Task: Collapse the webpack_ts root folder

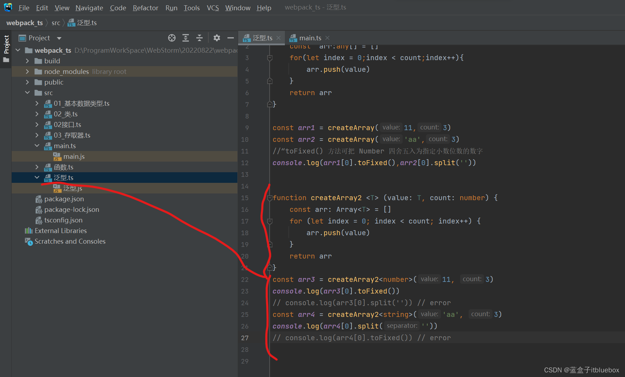Action: [x=18, y=50]
